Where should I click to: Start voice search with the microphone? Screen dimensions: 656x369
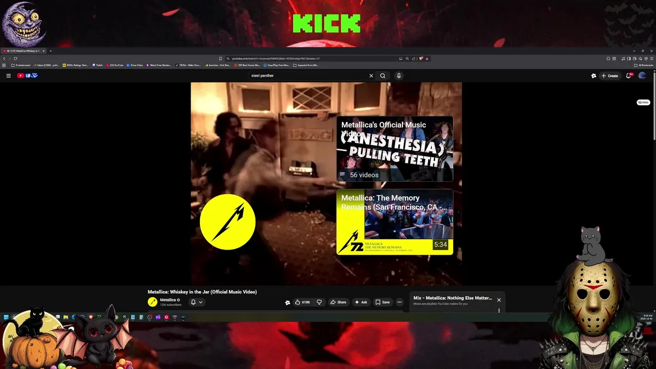point(398,75)
